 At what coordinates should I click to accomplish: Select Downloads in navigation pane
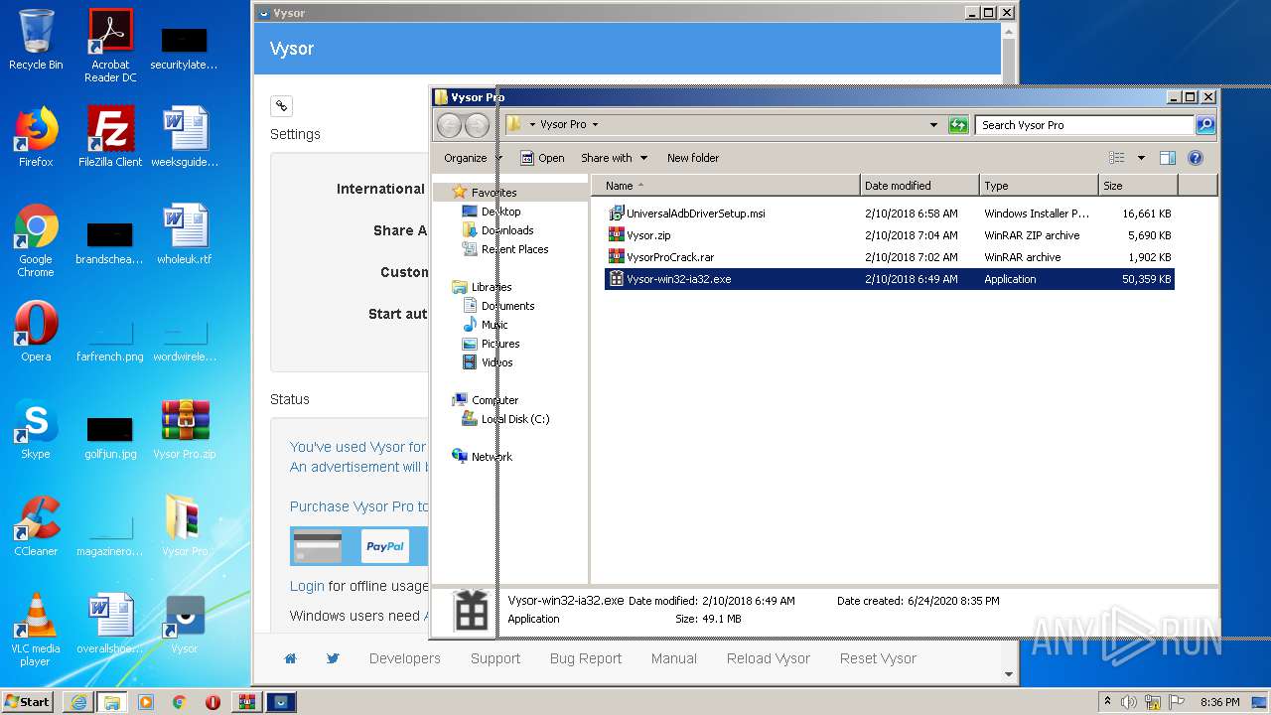tap(507, 230)
